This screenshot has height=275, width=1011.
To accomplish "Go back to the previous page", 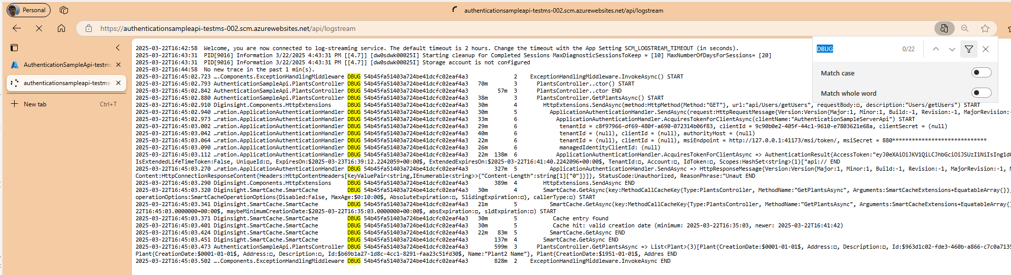I will 17,28.
